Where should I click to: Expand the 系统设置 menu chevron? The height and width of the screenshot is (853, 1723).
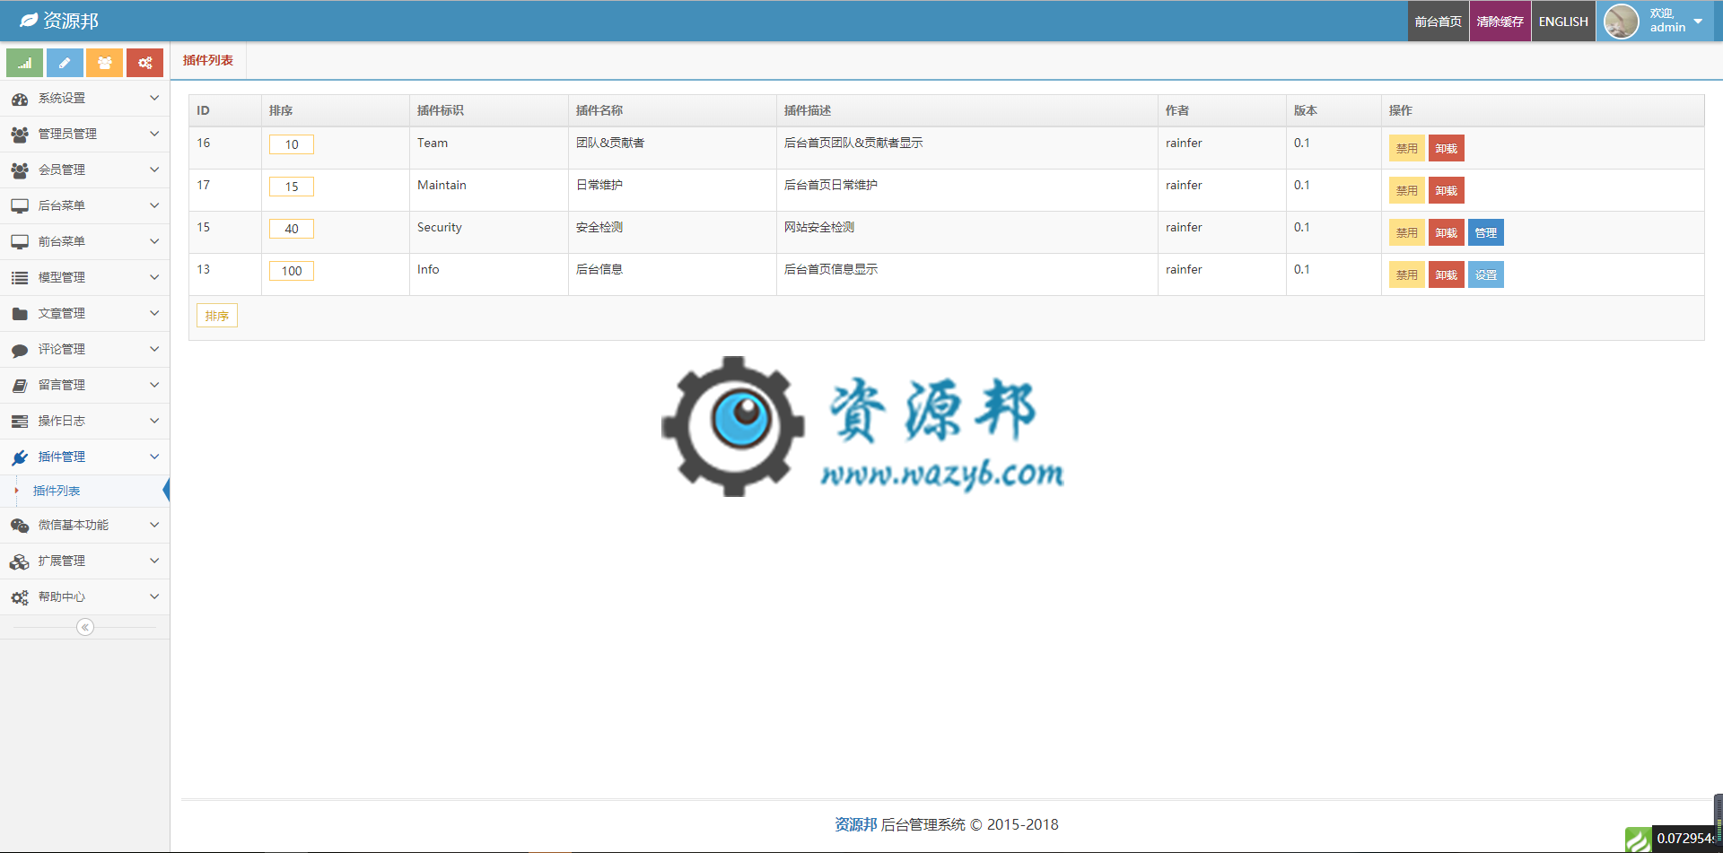pyautogui.click(x=154, y=98)
